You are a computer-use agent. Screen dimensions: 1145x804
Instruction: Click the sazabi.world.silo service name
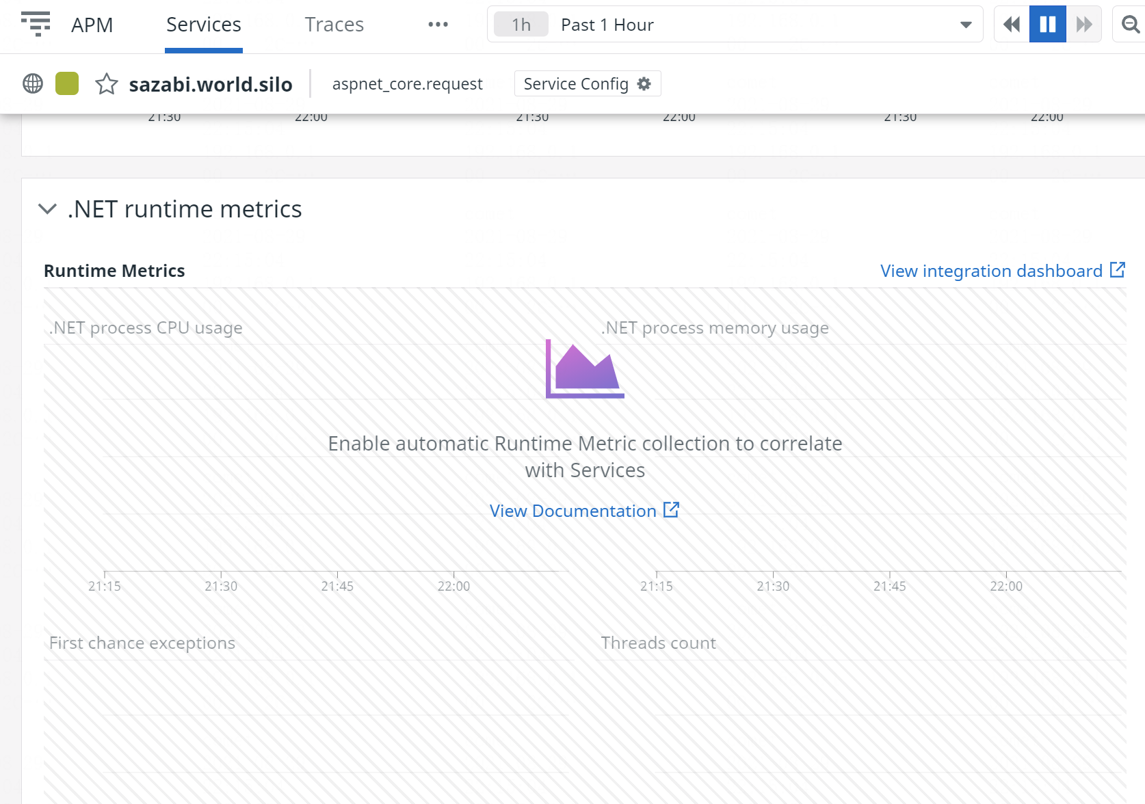[x=211, y=84]
